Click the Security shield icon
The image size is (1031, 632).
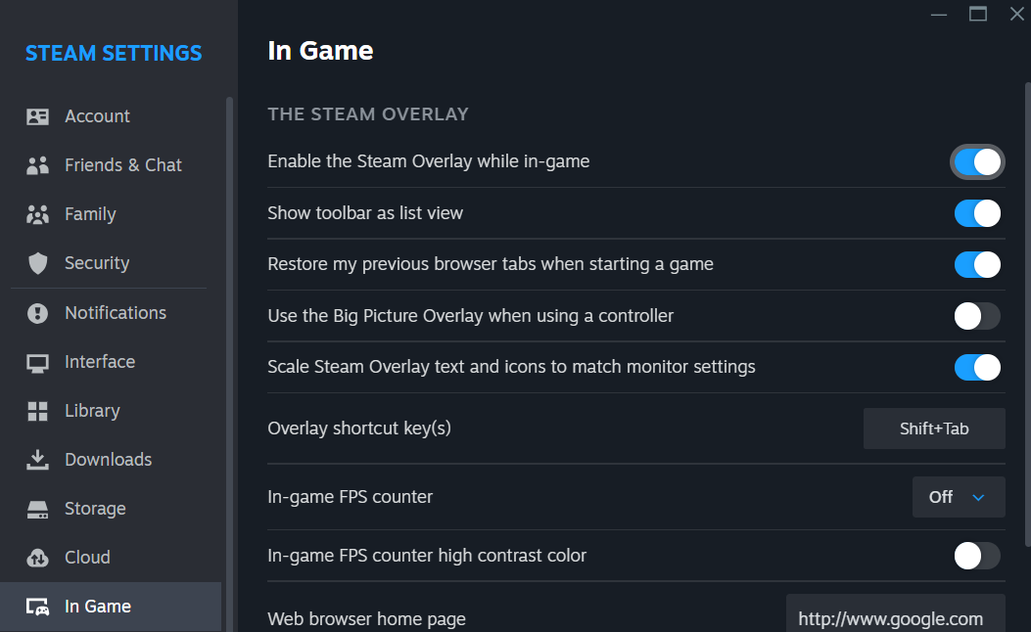point(38,263)
